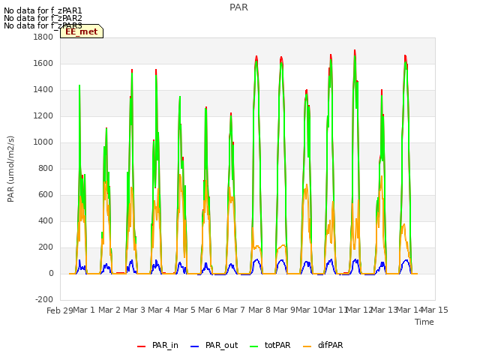Click the Mar 1 totPAR spike near 1440
This screenshot has height=360, width=480.
(x=79, y=85)
